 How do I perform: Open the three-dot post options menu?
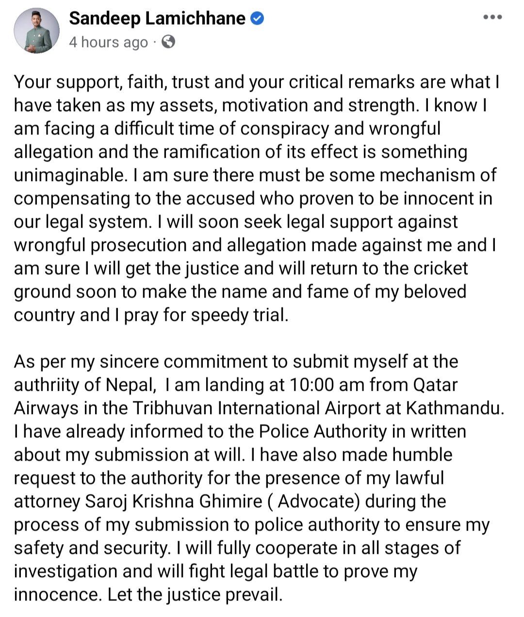pos(492,17)
